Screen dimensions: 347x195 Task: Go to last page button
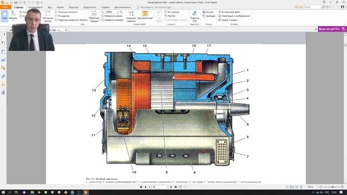(x=176, y=187)
